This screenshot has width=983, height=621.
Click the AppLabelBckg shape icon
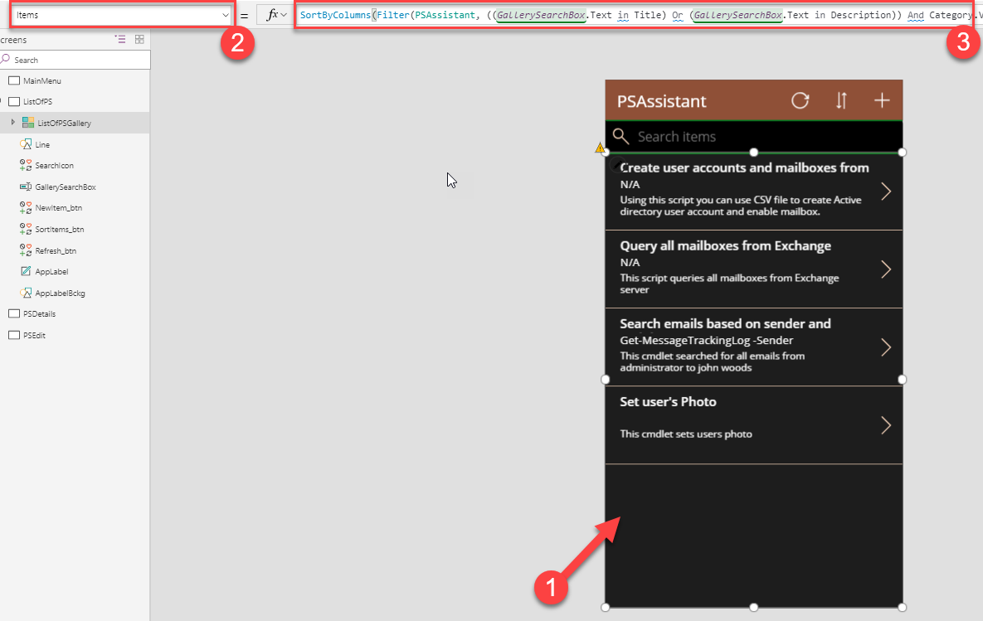[26, 293]
